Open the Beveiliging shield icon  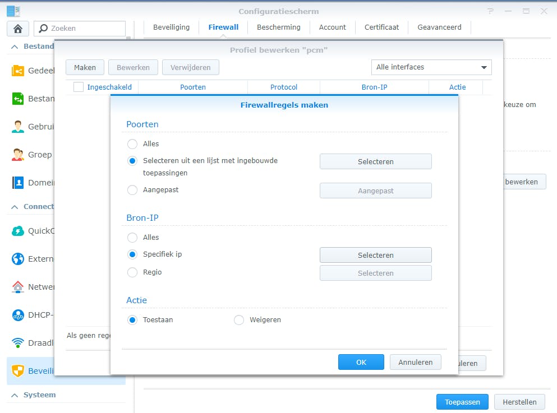18,371
